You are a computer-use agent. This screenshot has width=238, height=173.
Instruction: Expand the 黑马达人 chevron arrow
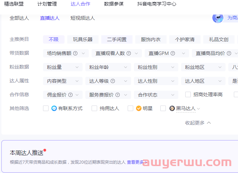pyautogui.click(x=198, y=109)
